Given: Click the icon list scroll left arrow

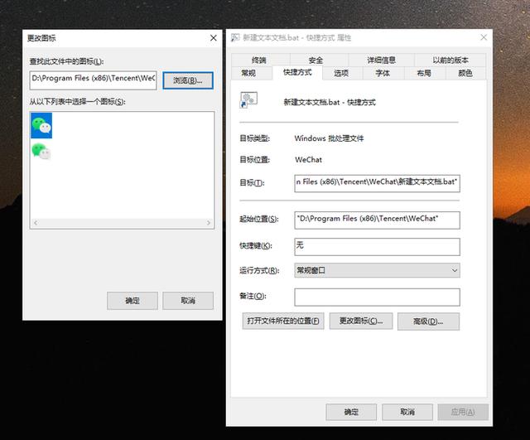Looking at the screenshot, I should pos(36,223).
